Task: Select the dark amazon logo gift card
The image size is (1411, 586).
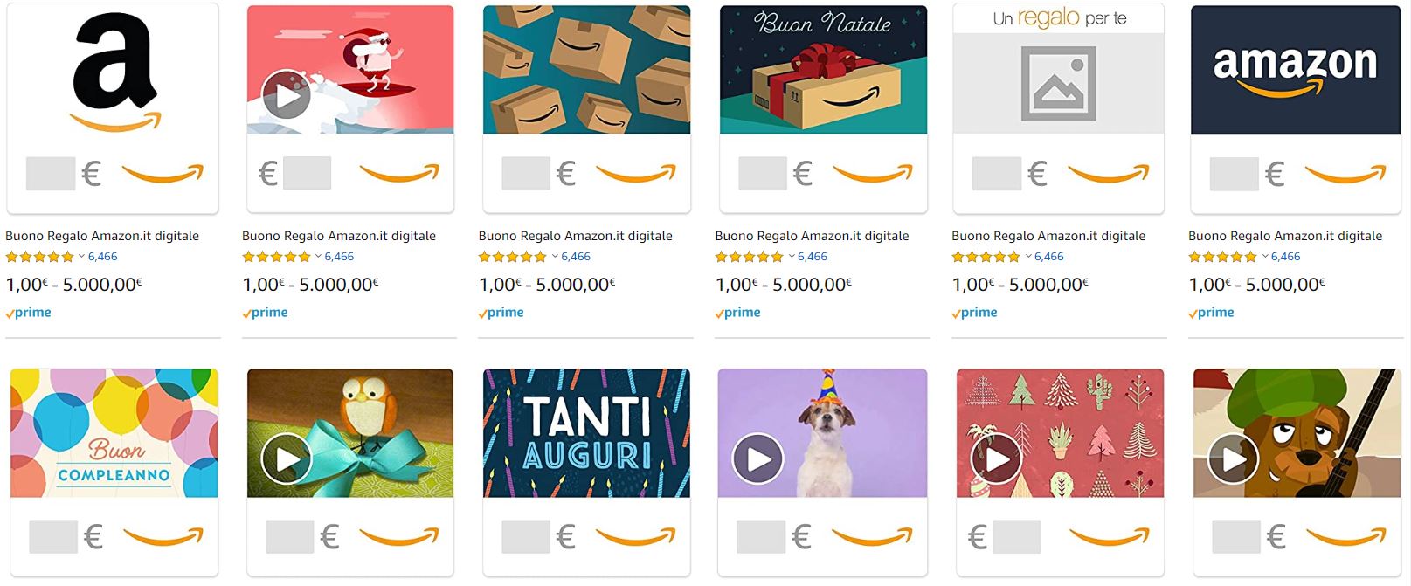Action: 1296,108
